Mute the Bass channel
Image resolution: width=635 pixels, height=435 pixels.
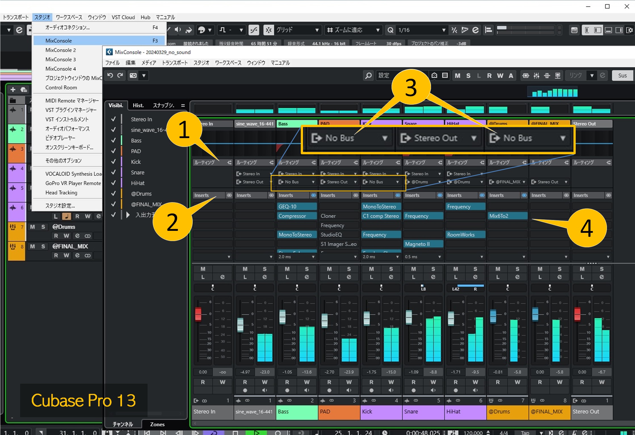287,269
